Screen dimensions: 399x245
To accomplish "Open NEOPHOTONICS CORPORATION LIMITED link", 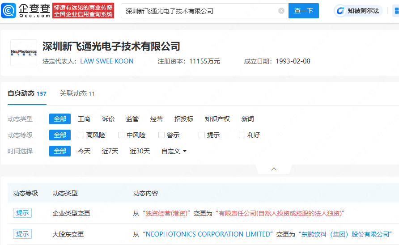I will 208,234.
